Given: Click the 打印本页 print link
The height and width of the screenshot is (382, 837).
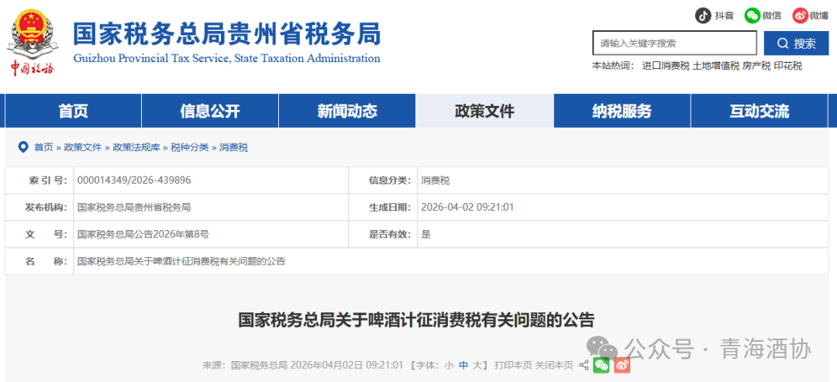Looking at the screenshot, I should click(x=513, y=365).
